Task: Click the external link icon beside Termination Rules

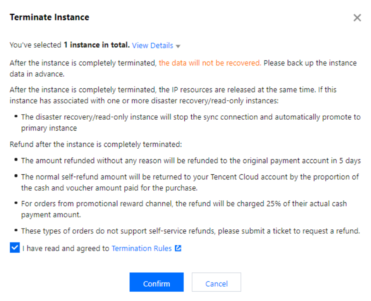Action: (x=178, y=248)
